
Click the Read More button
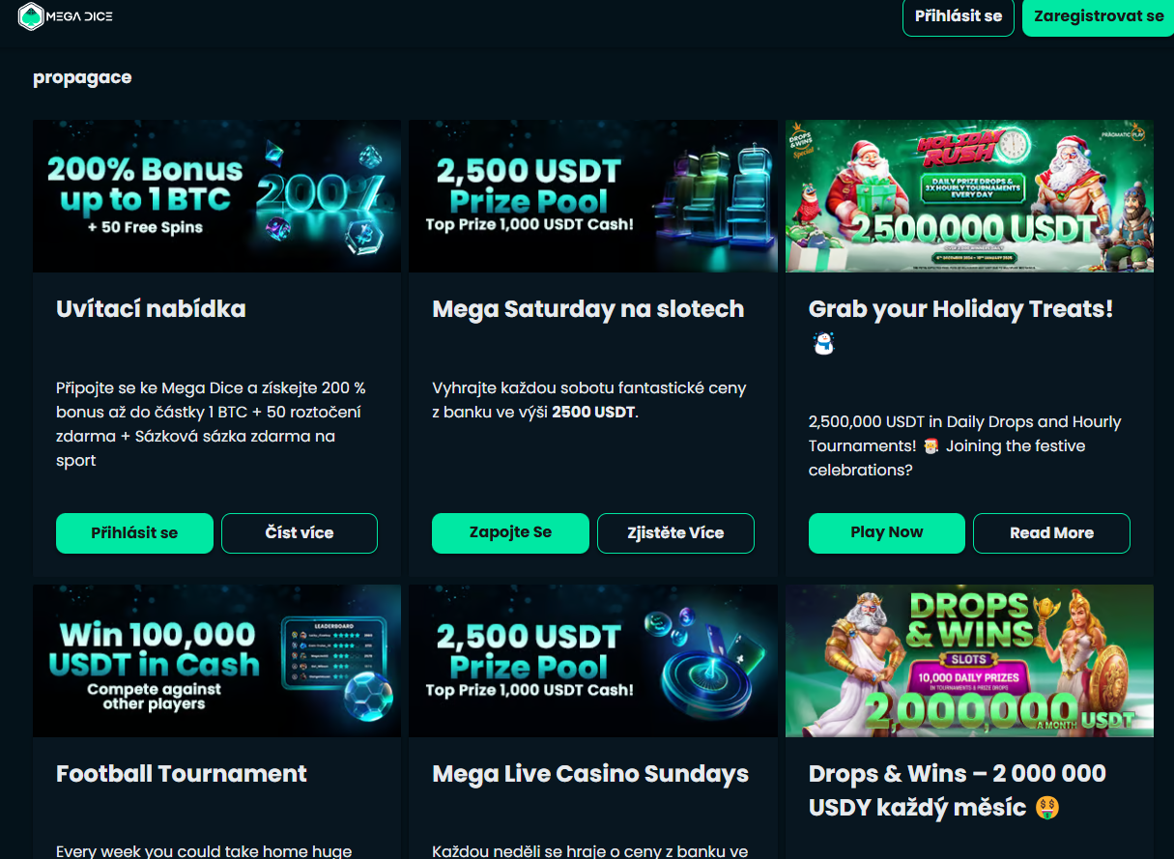pyautogui.click(x=1051, y=533)
